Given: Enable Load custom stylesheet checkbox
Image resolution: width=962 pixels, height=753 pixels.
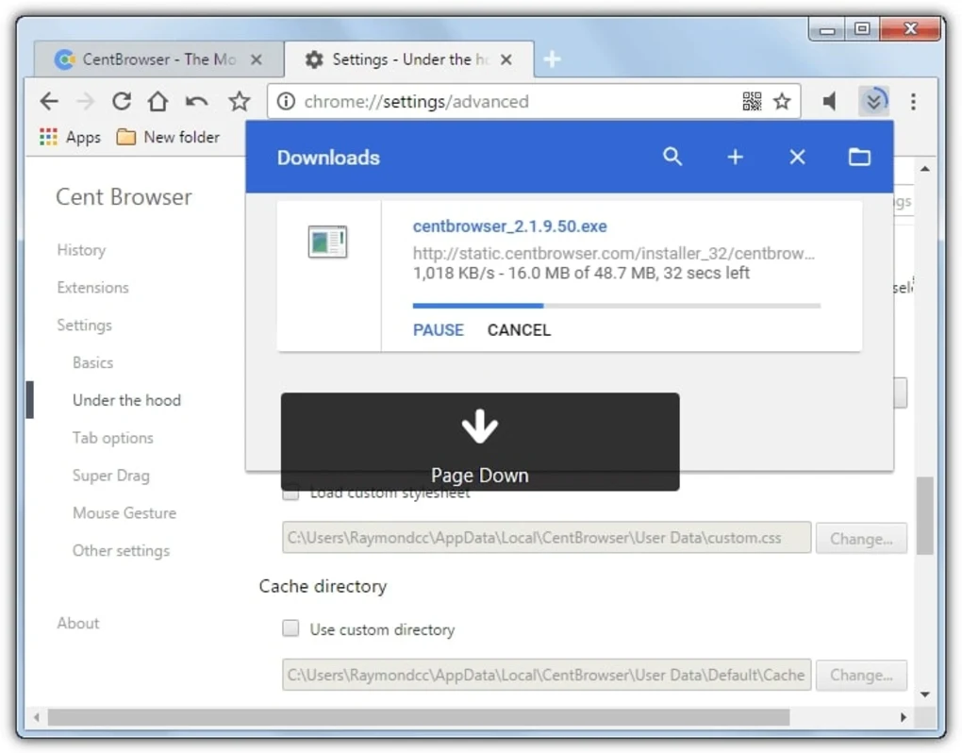Looking at the screenshot, I should click(290, 493).
